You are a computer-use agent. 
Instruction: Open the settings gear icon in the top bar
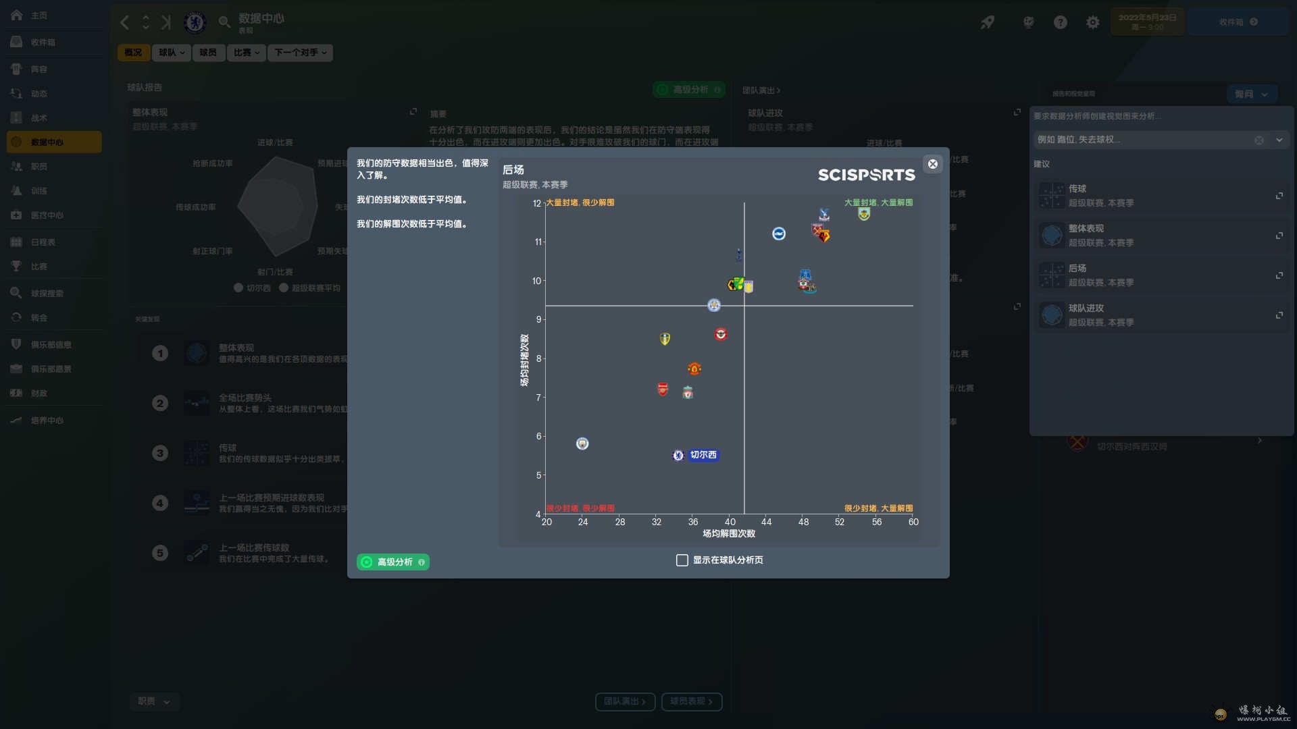[1092, 22]
